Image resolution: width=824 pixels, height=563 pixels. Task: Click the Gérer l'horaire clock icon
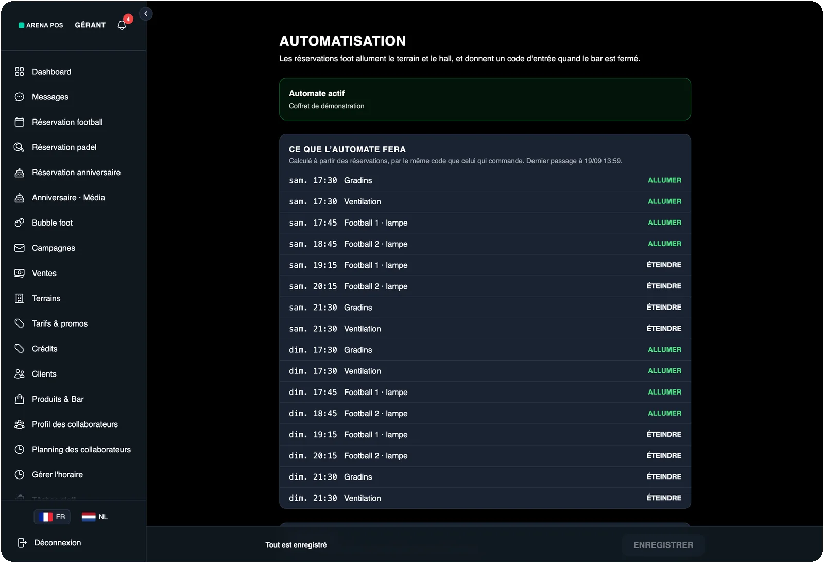pos(20,474)
